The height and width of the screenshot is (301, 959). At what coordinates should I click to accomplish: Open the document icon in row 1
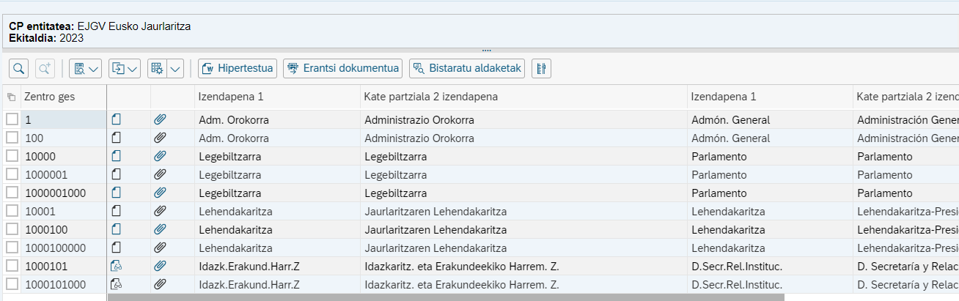[x=116, y=119]
